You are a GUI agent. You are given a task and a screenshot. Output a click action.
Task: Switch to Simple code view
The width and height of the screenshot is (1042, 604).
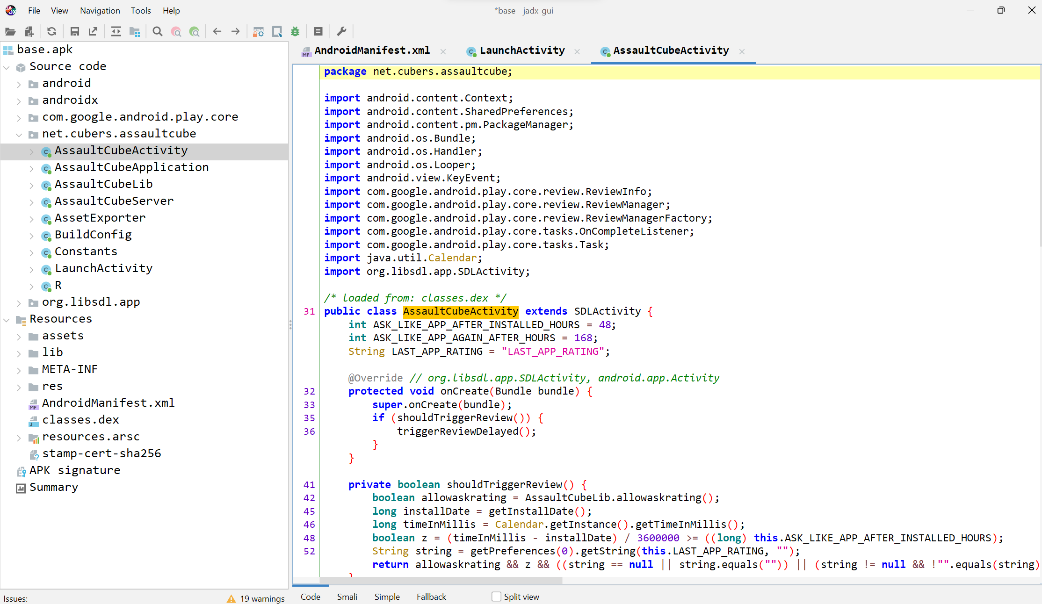click(387, 597)
